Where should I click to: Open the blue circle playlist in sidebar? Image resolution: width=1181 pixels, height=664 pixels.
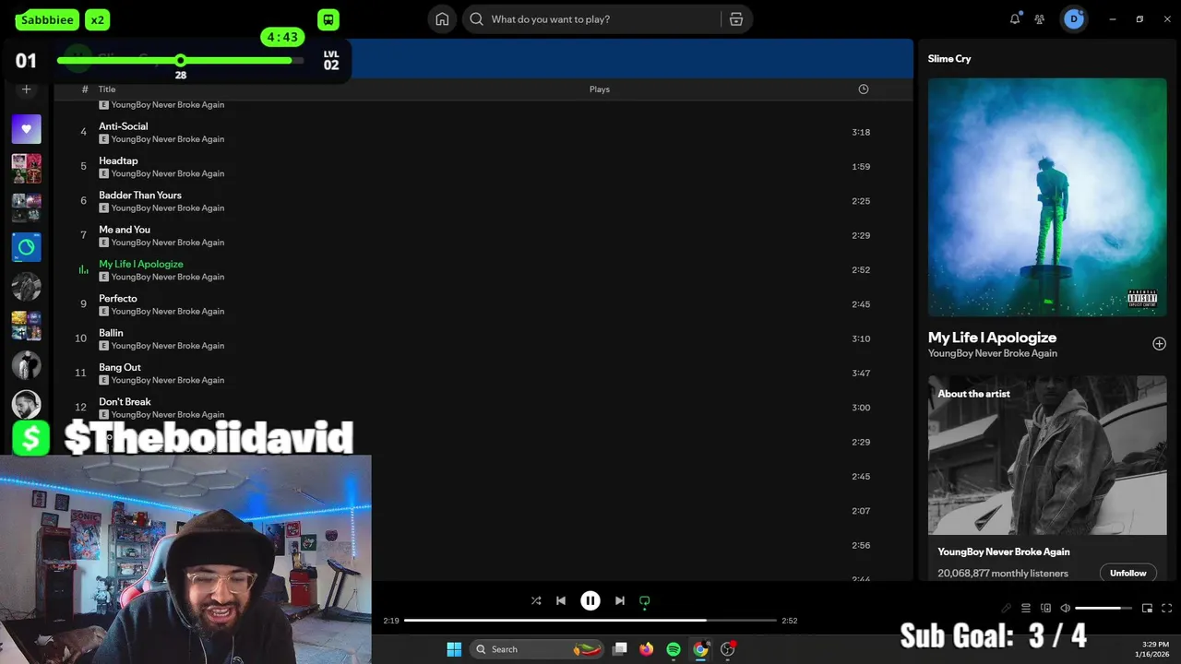(x=26, y=247)
